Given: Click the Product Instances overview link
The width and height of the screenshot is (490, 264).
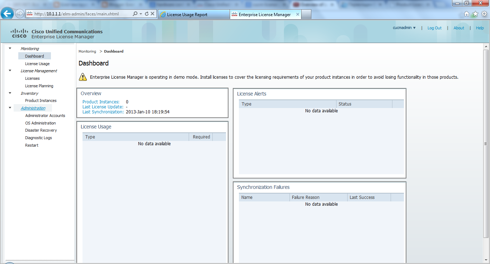Looking at the screenshot, I should [101, 102].
